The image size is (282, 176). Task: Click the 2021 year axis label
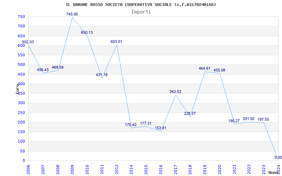pos(234,170)
